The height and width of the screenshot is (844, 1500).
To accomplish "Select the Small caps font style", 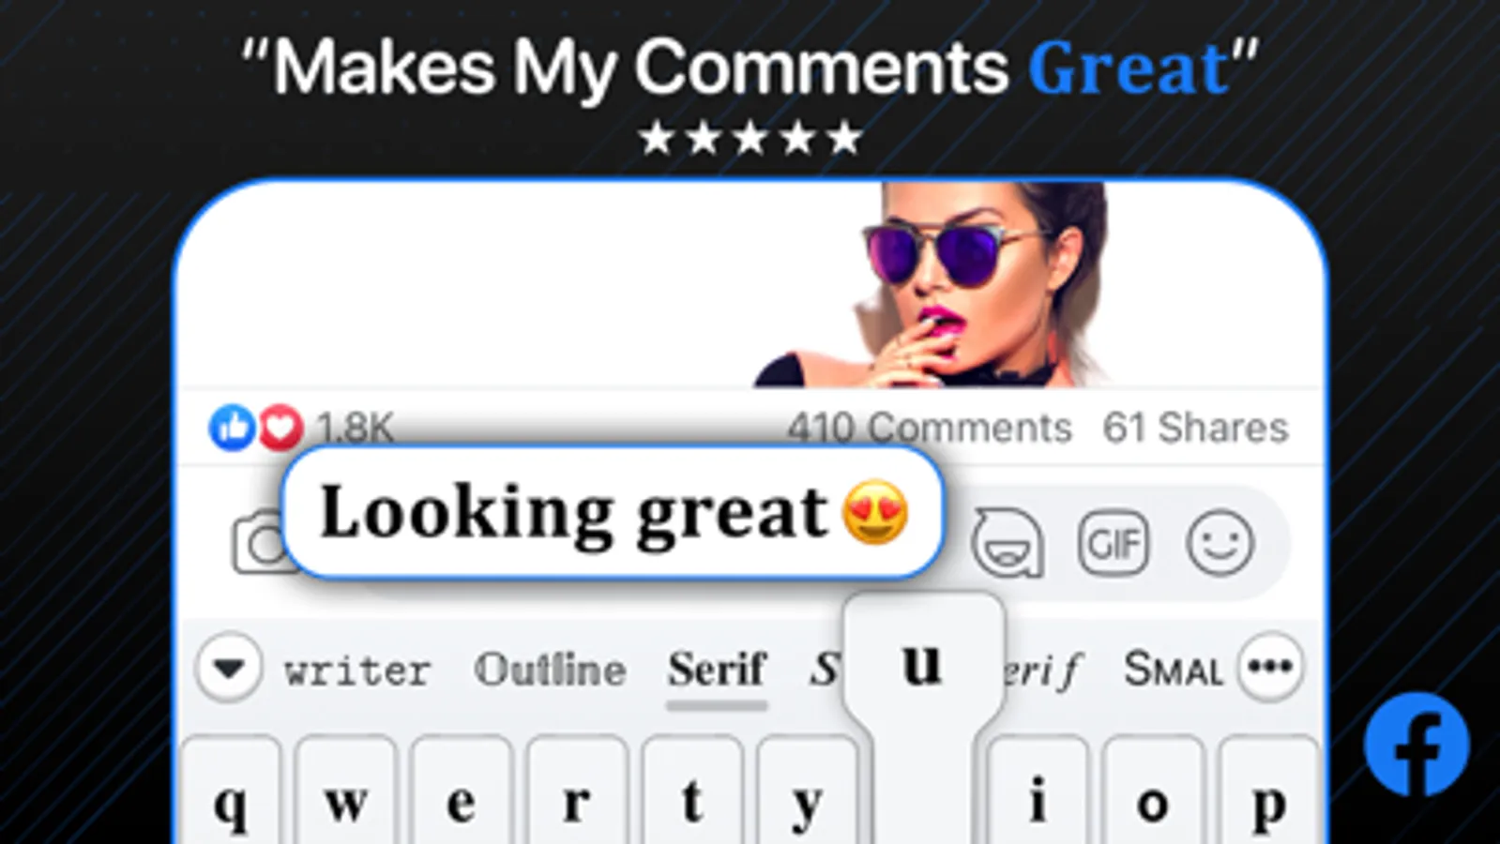I will 1174,670.
